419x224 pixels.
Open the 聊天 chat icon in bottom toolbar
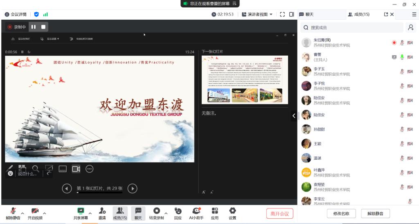coord(138,210)
